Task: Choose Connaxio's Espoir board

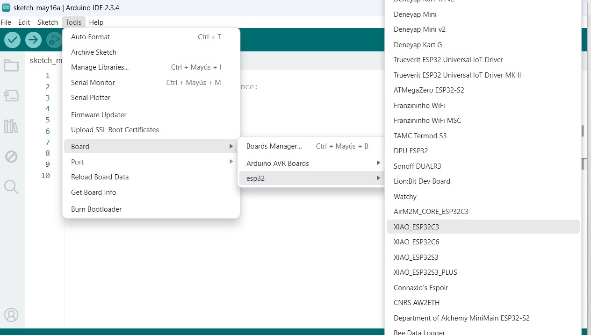Action: pos(483,288)
